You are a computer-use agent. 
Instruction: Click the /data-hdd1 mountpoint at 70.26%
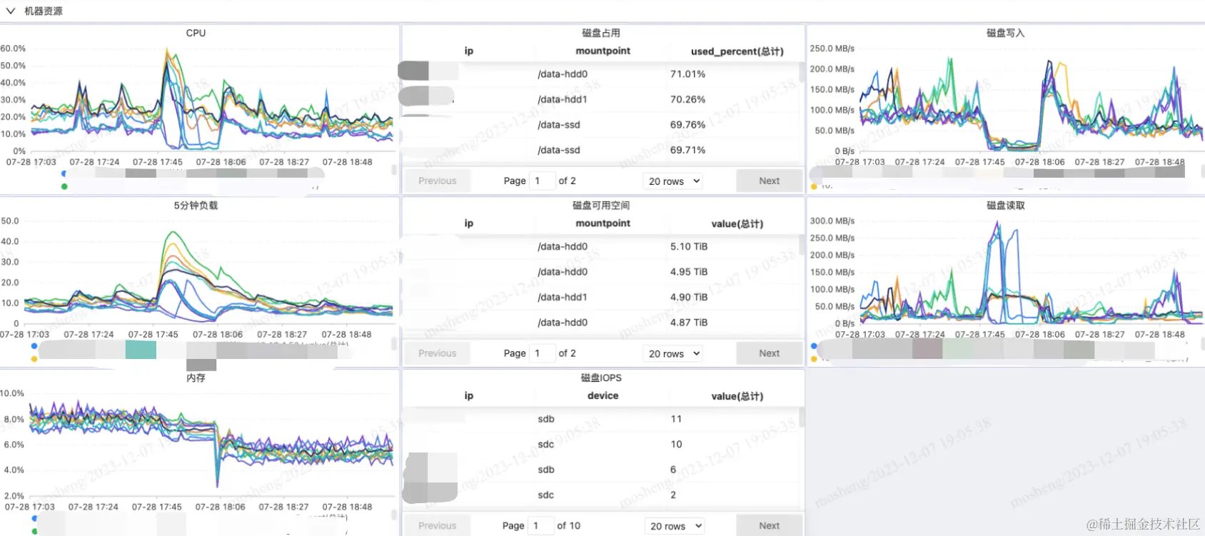pos(563,99)
